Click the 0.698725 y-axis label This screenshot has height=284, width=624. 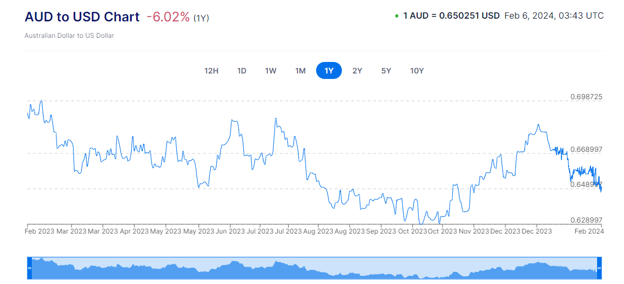[x=586, y=96]
